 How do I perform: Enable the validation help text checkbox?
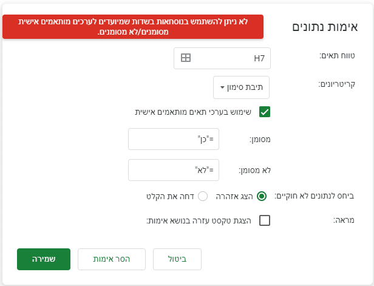pos(264,220)
